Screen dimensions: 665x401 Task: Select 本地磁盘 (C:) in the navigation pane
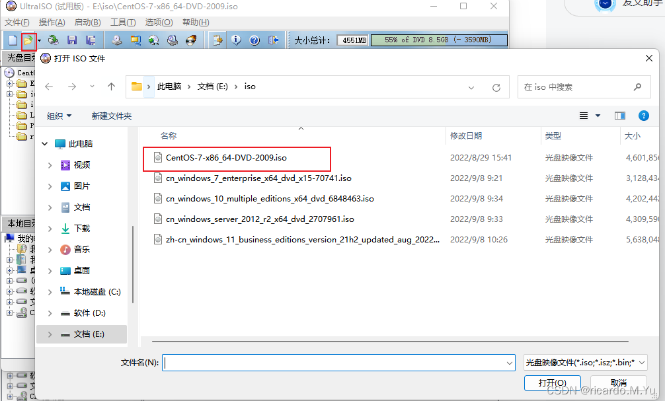coord(97,292)
